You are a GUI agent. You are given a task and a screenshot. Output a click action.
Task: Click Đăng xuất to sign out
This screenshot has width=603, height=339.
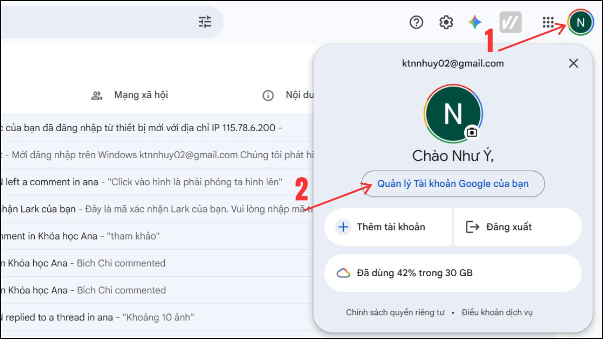[518, 227]
